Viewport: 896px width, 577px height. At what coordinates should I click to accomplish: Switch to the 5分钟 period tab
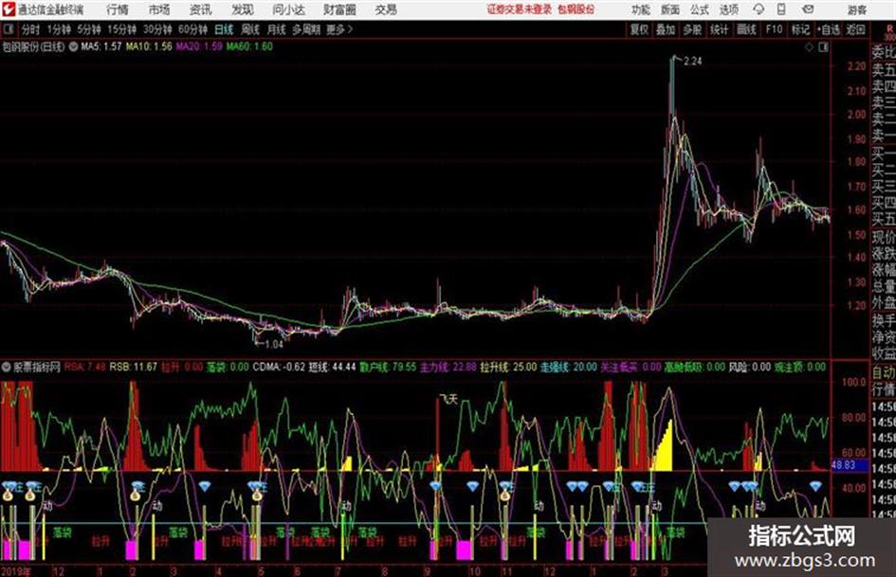click(x=89, y=29)
